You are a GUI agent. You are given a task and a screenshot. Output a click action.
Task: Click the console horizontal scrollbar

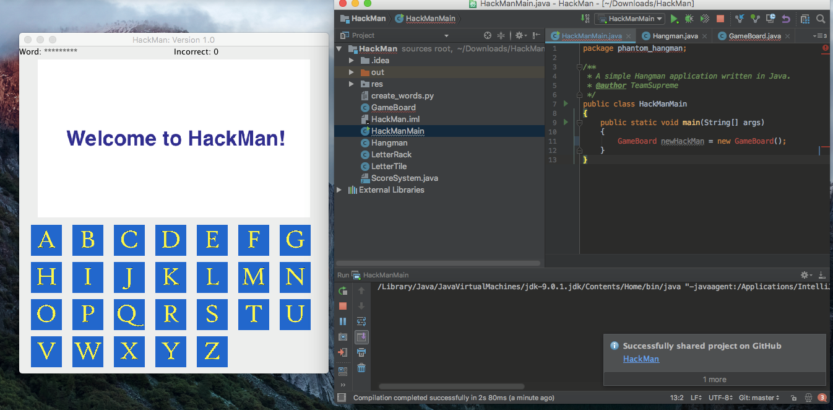coord(452,386)
